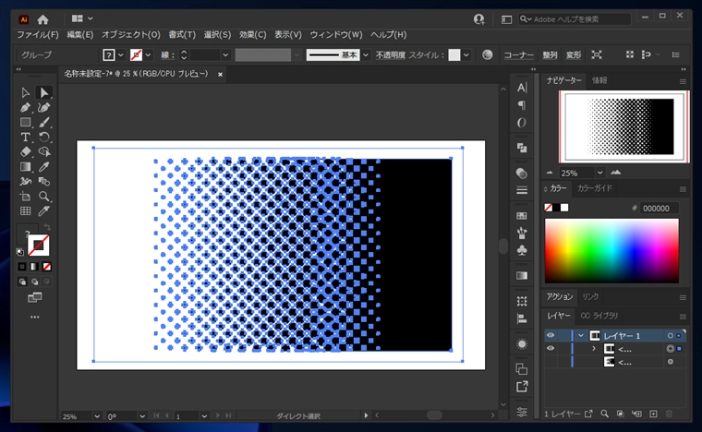Select the Direct Selection tool (filled arrow)
This screenshot has height=432, width=702.
click(x=44, y=92)
